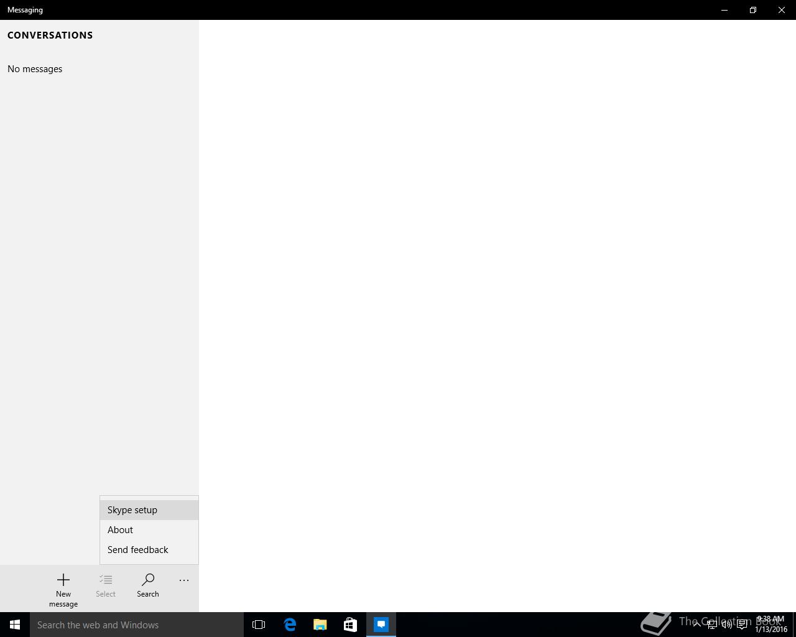796x637 pixels.
Task: Click the Messaging app taskbar icon
Action: 381,625
